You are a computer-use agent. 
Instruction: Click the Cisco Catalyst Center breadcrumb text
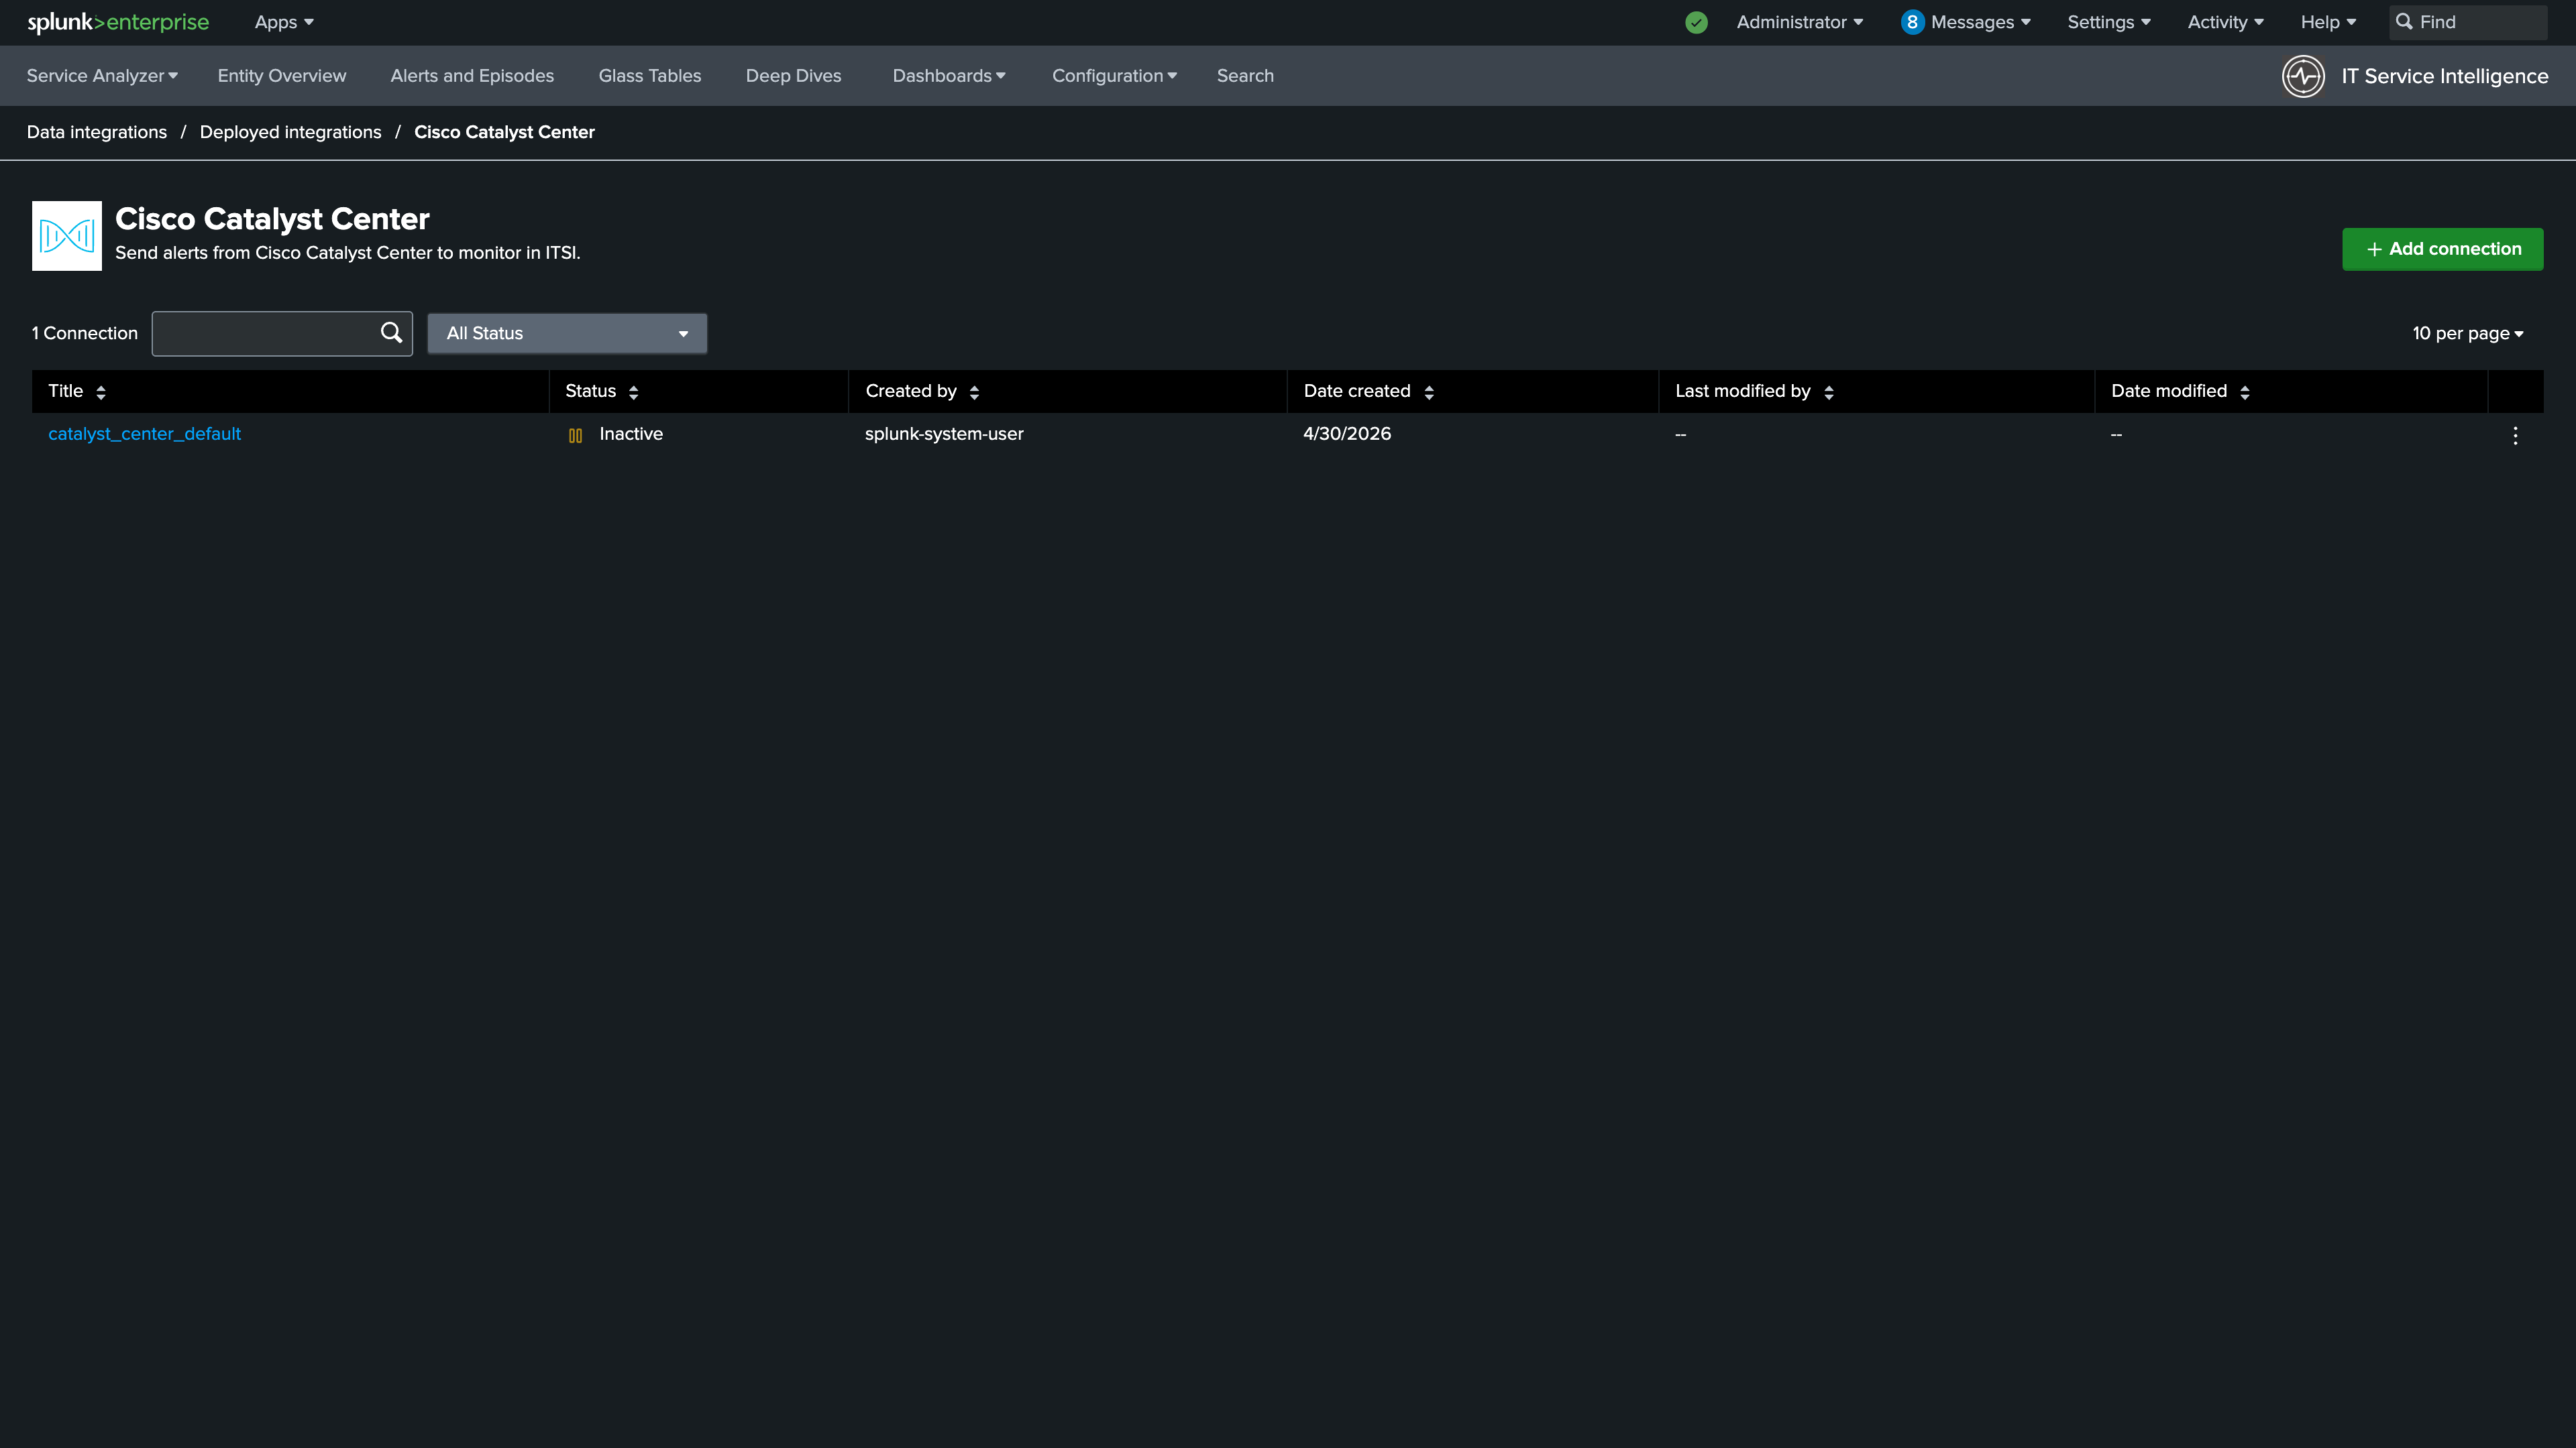504,132
